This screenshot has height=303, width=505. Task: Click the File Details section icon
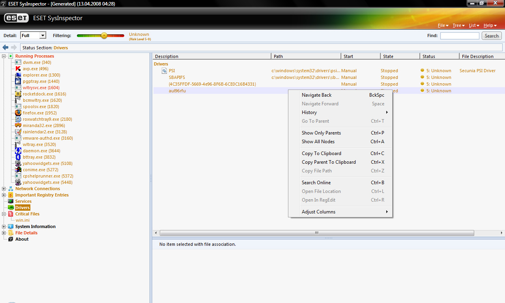(11, 233)
